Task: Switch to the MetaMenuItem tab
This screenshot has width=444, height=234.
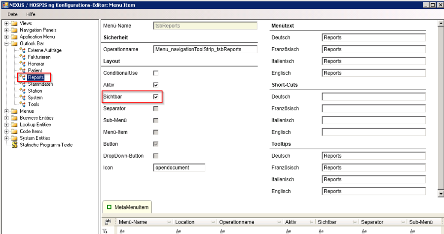Action: pos(128,207)
